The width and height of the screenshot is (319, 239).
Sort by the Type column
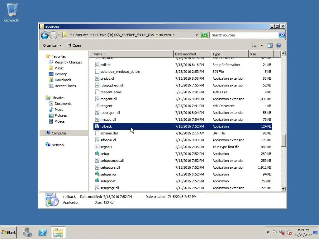point(230,54)
